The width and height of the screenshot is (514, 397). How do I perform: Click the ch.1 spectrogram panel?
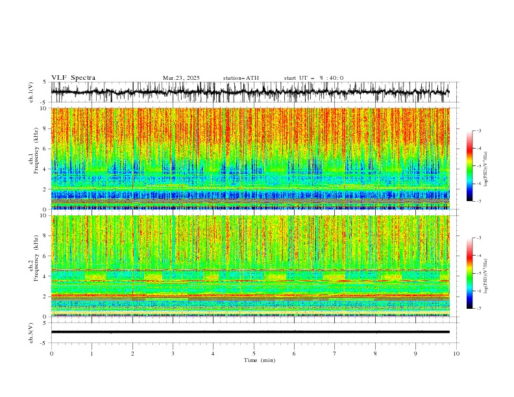point(251,158)
